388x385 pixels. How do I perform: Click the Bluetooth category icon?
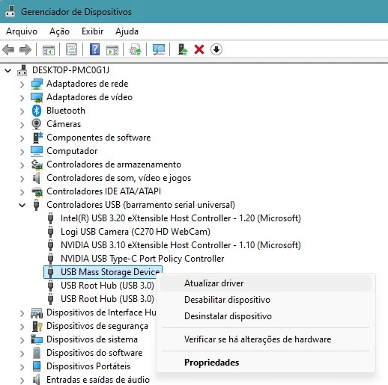point(37,111)
